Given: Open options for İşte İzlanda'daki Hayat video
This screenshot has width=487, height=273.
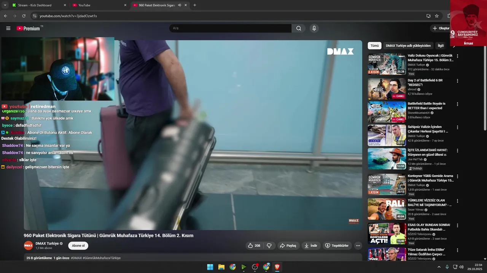Looking at the screenshot, I should pyautogui.click(x=457, y=151).
